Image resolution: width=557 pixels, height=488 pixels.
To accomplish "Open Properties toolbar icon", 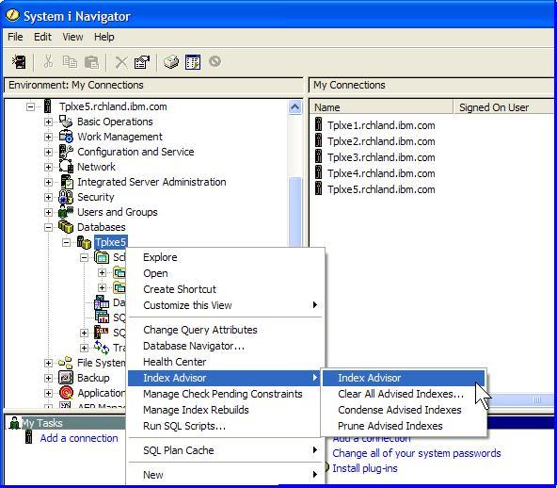I will pyautogui.click(x=142, y=62).
